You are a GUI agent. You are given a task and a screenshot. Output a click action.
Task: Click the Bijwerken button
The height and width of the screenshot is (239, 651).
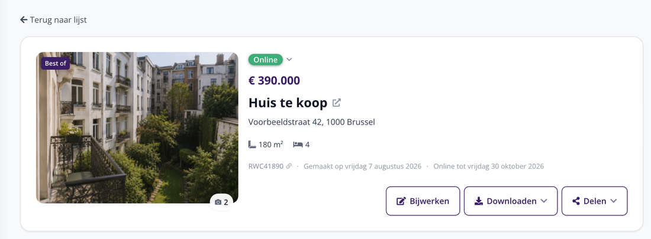pos(423,201)
